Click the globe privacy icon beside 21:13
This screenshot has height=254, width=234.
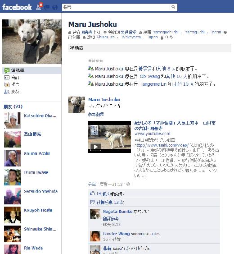[128, 184]
